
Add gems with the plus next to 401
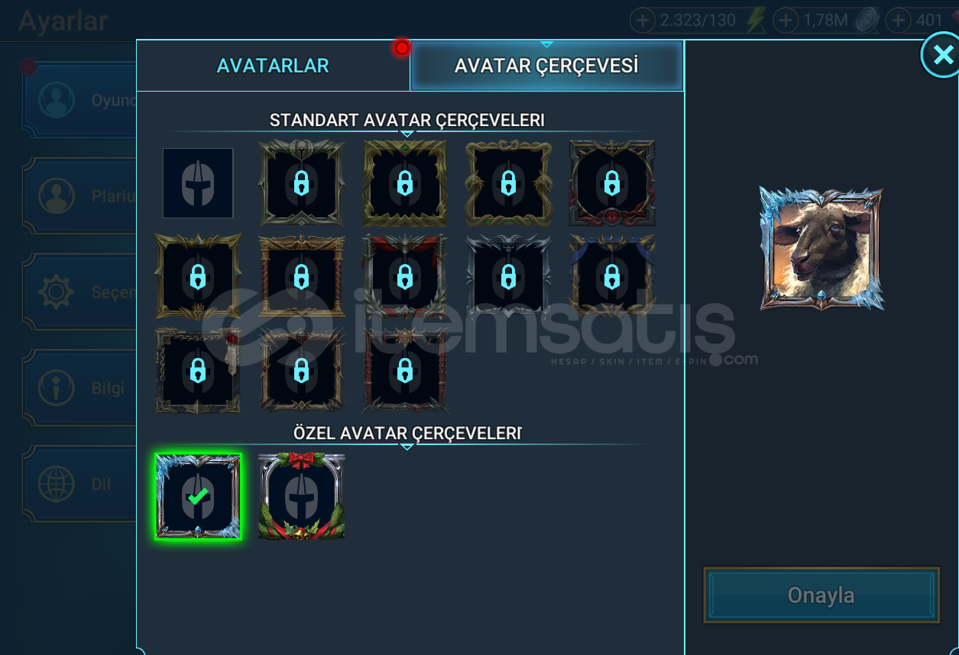[x=899, y=21]
